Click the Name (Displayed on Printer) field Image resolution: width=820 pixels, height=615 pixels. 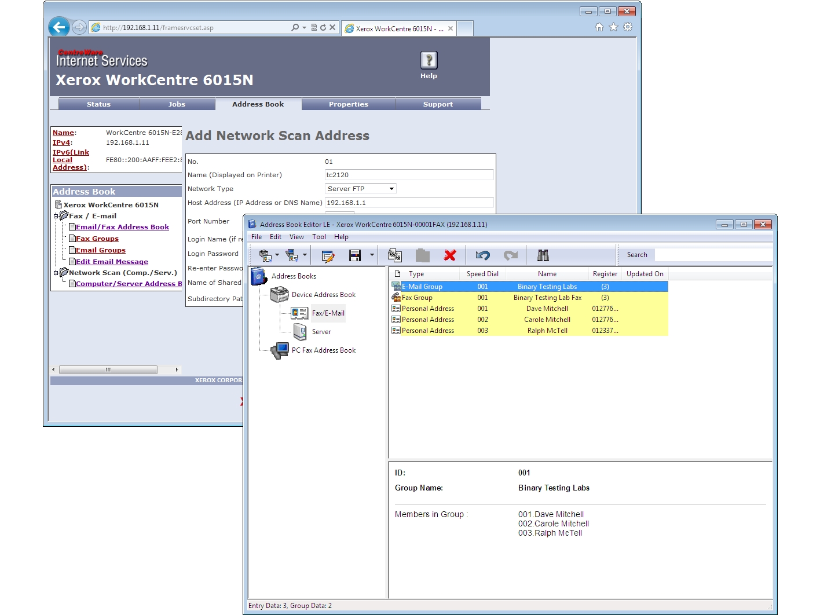(x=409, y=175)
